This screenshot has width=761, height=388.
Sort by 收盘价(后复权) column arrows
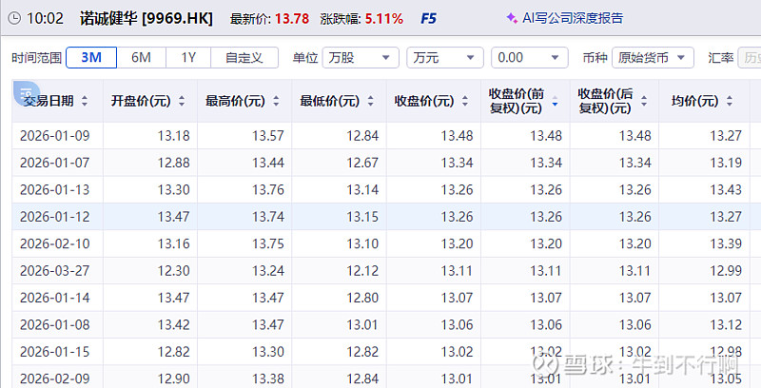point(644,101)
